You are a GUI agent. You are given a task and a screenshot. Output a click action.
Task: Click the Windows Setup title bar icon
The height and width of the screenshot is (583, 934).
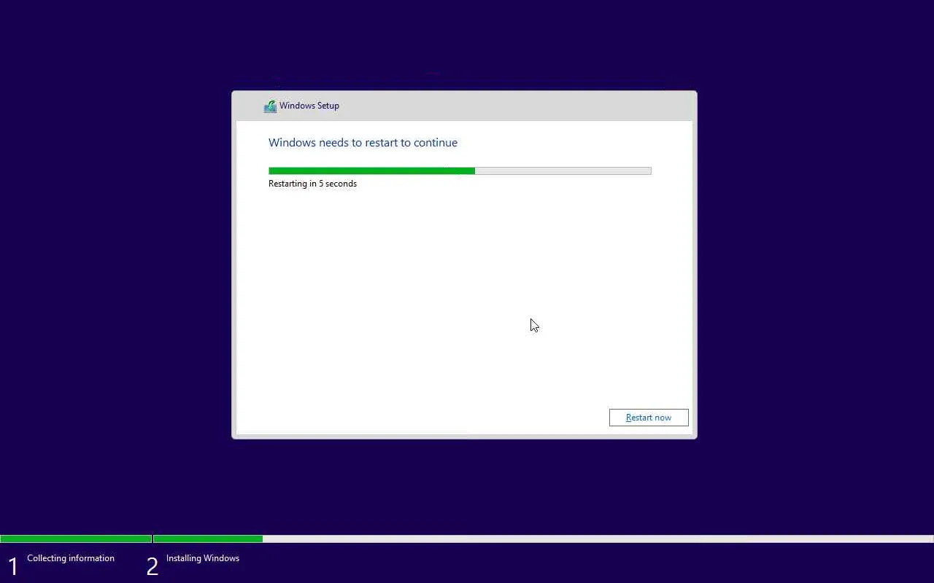coord(270,106)
